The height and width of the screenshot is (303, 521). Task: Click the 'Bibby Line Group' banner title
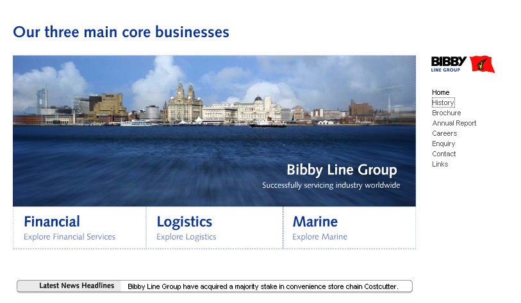(x=342, y=170)
